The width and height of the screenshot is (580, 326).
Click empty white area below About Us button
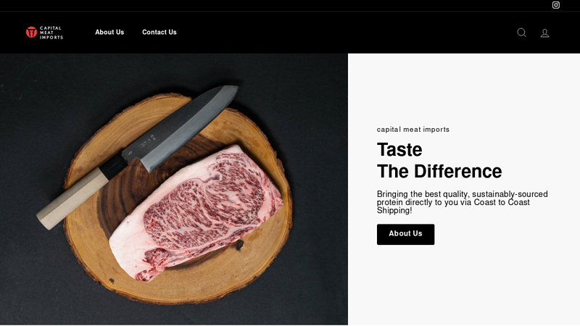click(x=463, y=285)
